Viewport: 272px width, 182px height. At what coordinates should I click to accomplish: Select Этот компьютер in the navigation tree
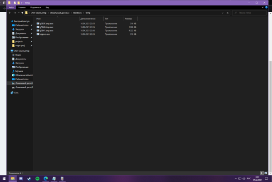(22, 51)
